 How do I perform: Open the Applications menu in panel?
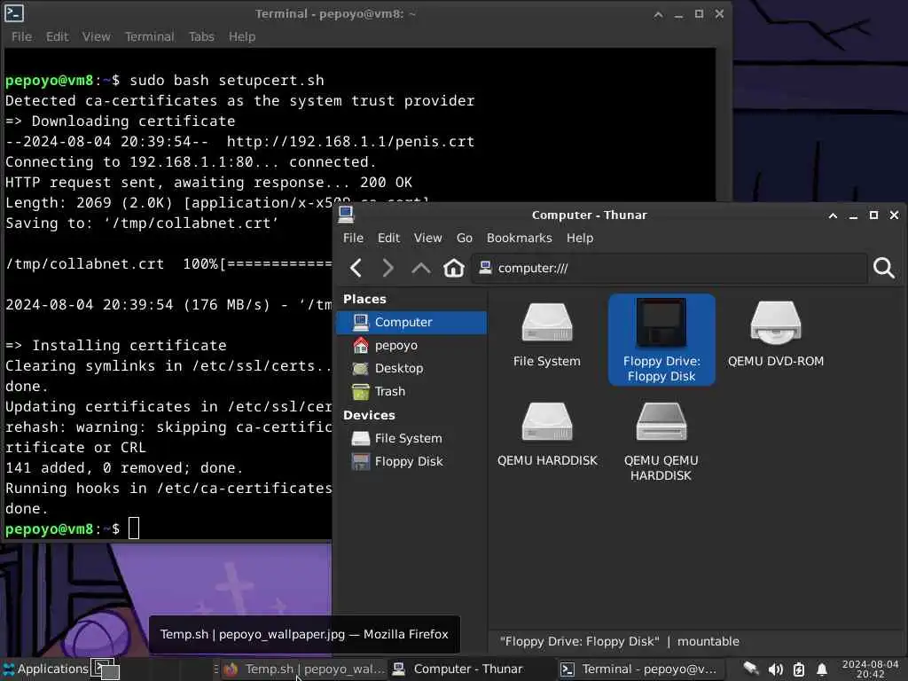(46, 669)
